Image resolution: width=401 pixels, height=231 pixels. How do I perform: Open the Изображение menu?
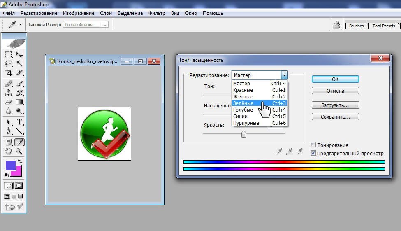point(79,13)
